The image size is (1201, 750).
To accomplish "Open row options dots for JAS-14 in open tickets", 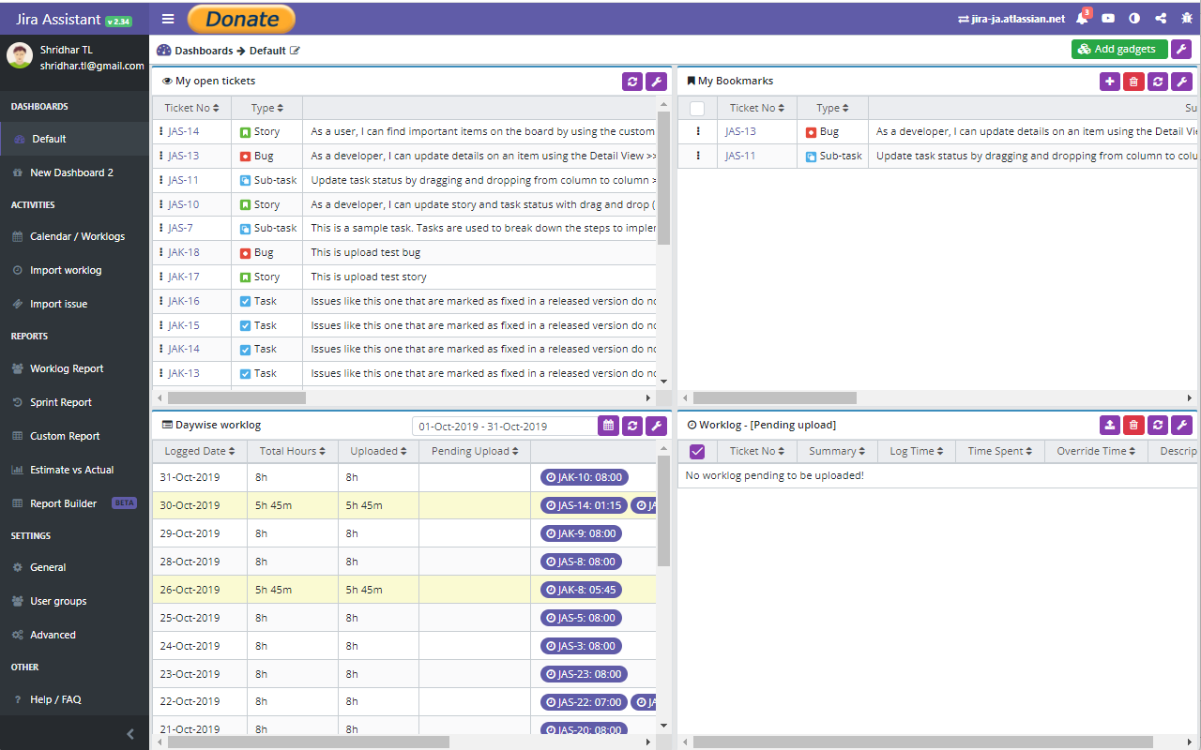I will point(161,132).
